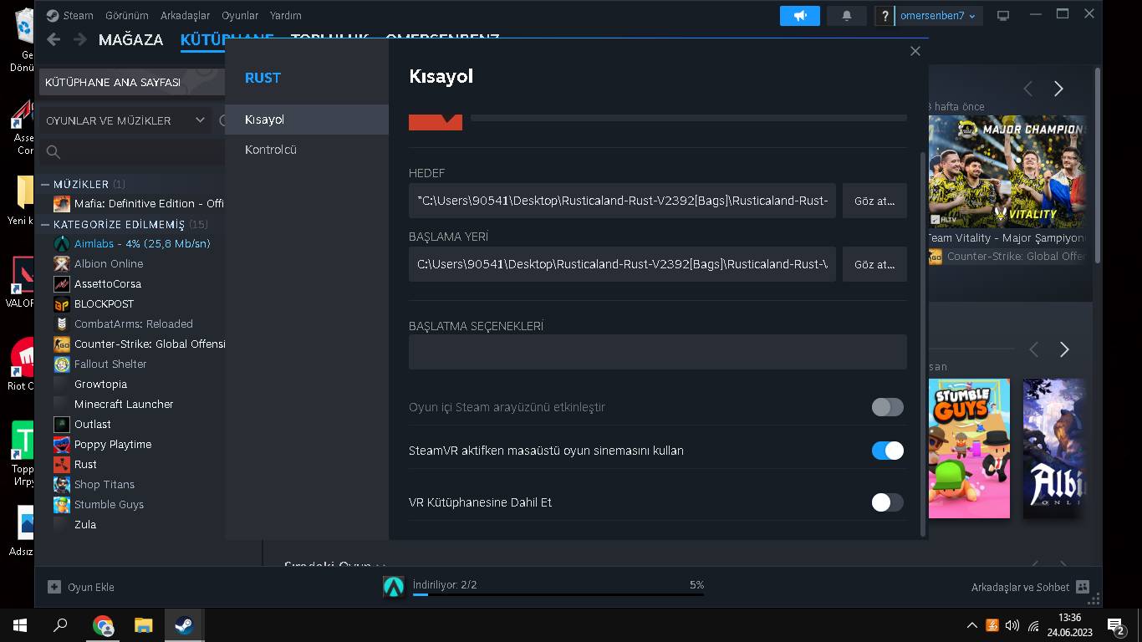Toggle Oyun içi Steam arayüzünü etkinleştir
This screenshot has height=642, width=1142.
(x=888, y=407)
